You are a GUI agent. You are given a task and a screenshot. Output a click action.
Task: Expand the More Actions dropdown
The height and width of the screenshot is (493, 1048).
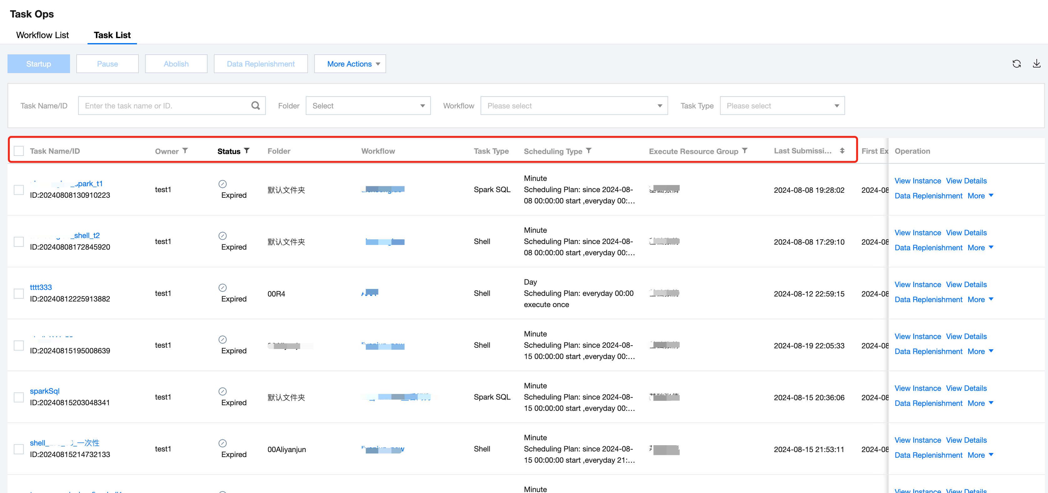pos(350,64)
